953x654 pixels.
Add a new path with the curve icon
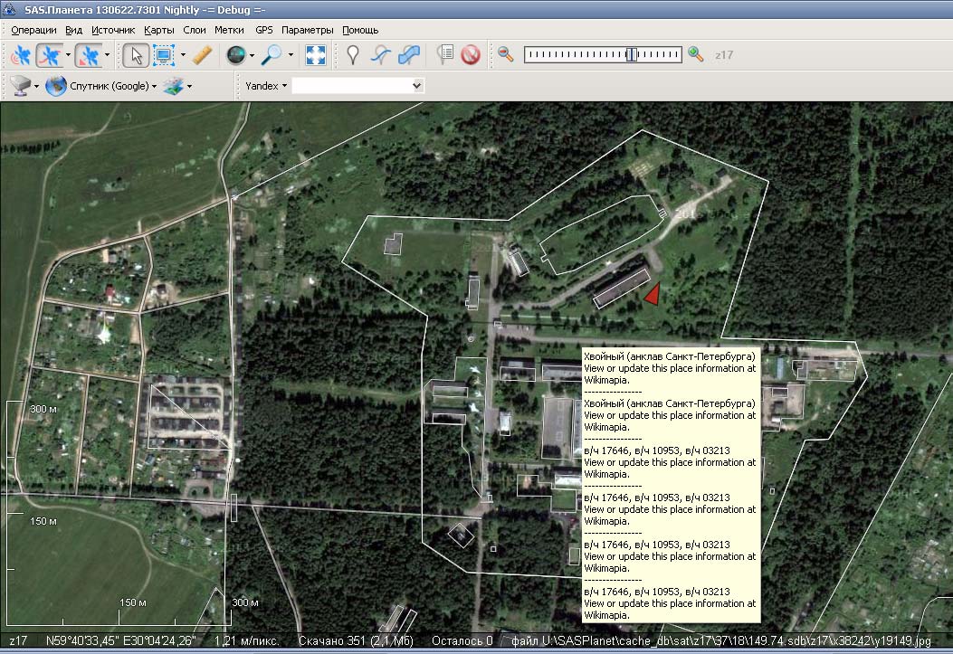tap(381, 55)
